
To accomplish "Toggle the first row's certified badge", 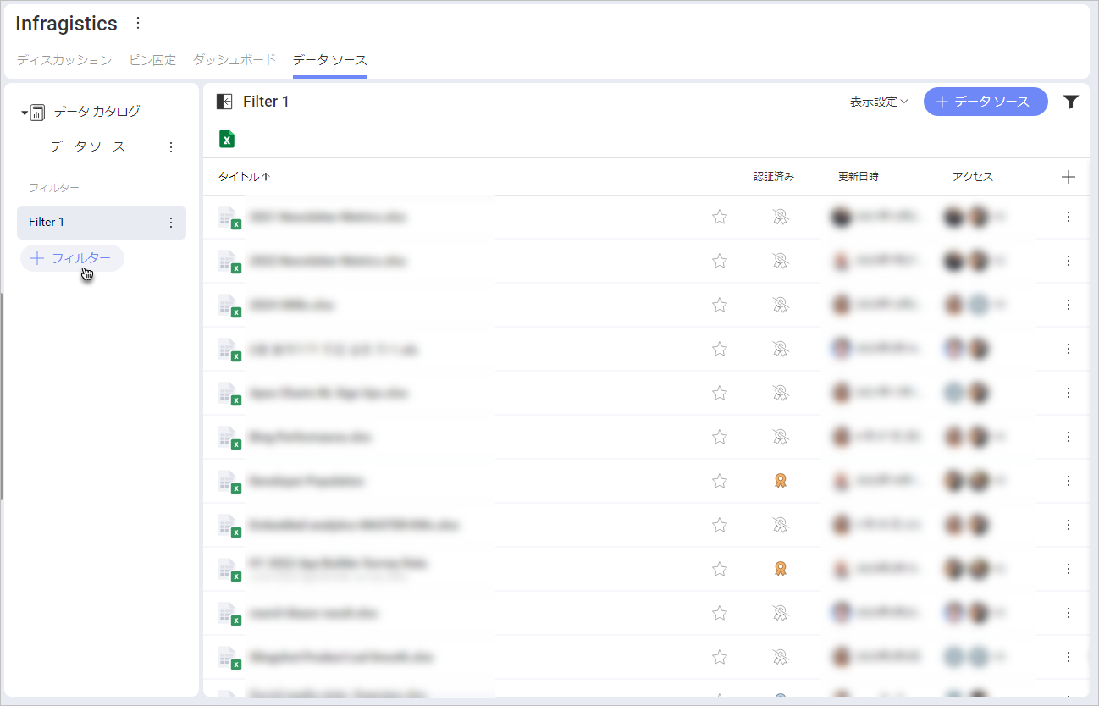I will click(x=781, y=217).
